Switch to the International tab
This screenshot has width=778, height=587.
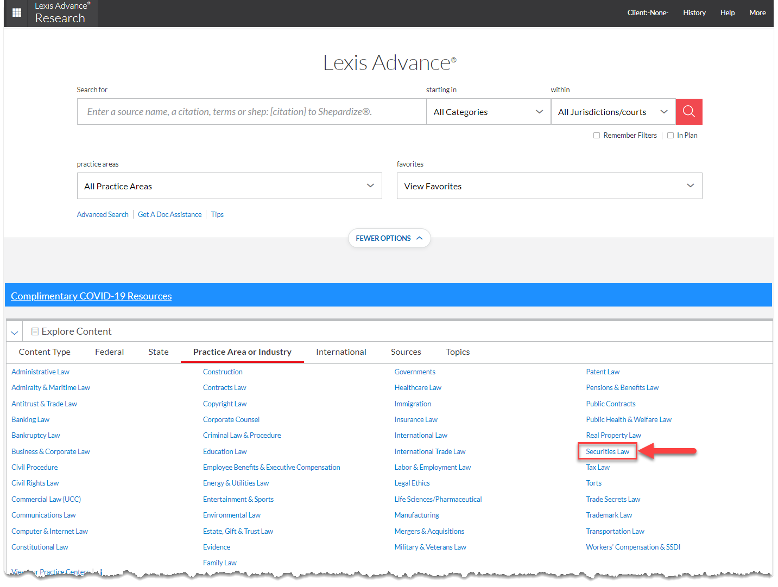[341, 352]
